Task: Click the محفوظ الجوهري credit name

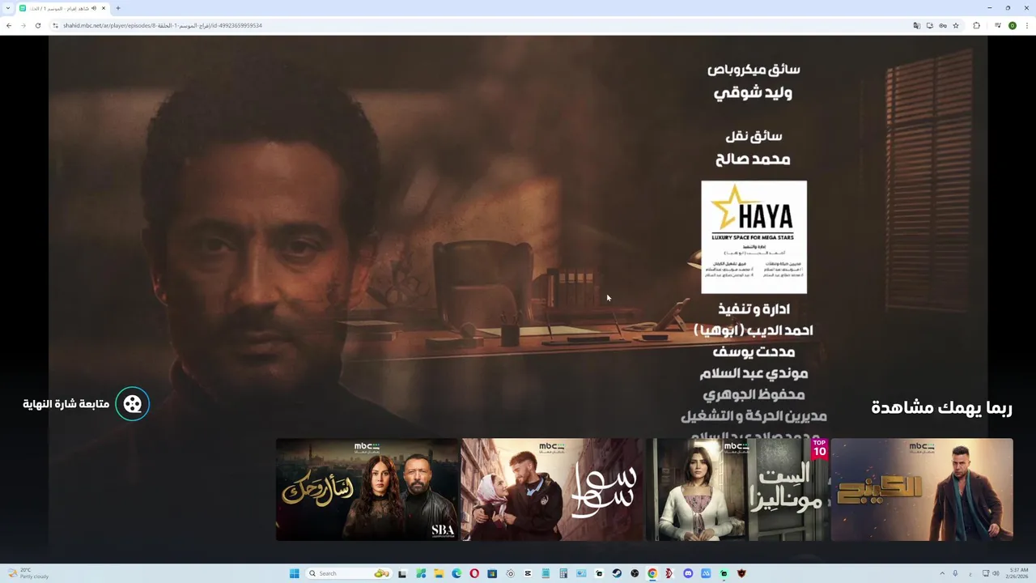Action: point(754,395)
